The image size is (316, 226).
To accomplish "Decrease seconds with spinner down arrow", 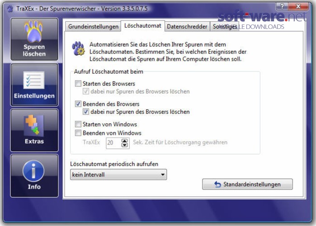I will coord(125,145).
